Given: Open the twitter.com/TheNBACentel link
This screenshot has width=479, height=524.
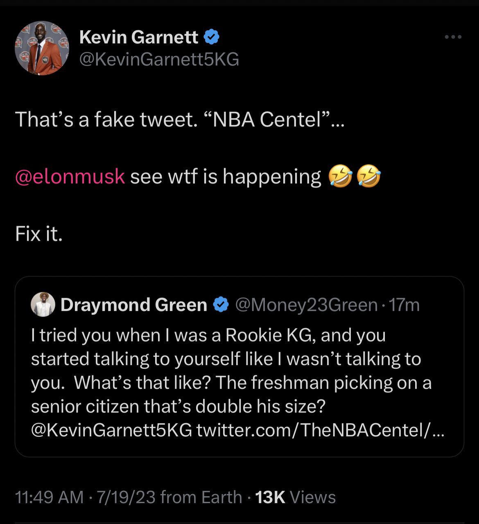Looking at the screenshot, I should (x=319, y=430).
